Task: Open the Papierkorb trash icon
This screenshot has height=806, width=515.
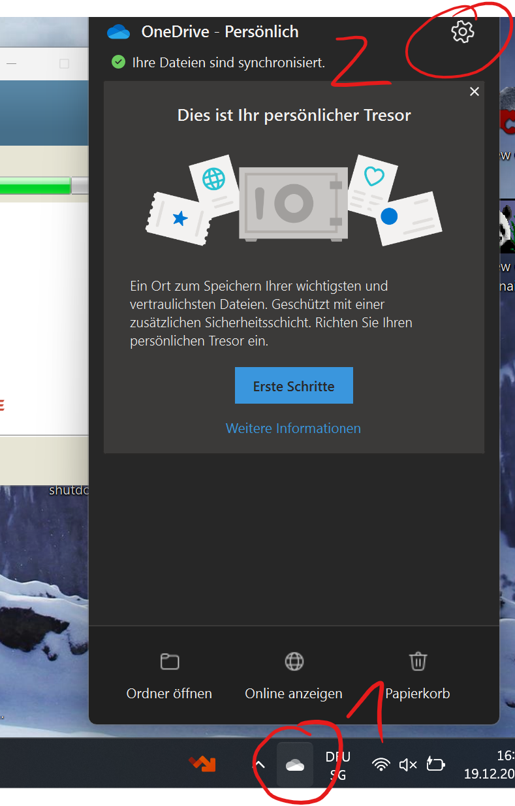Action: coord(418,662)
